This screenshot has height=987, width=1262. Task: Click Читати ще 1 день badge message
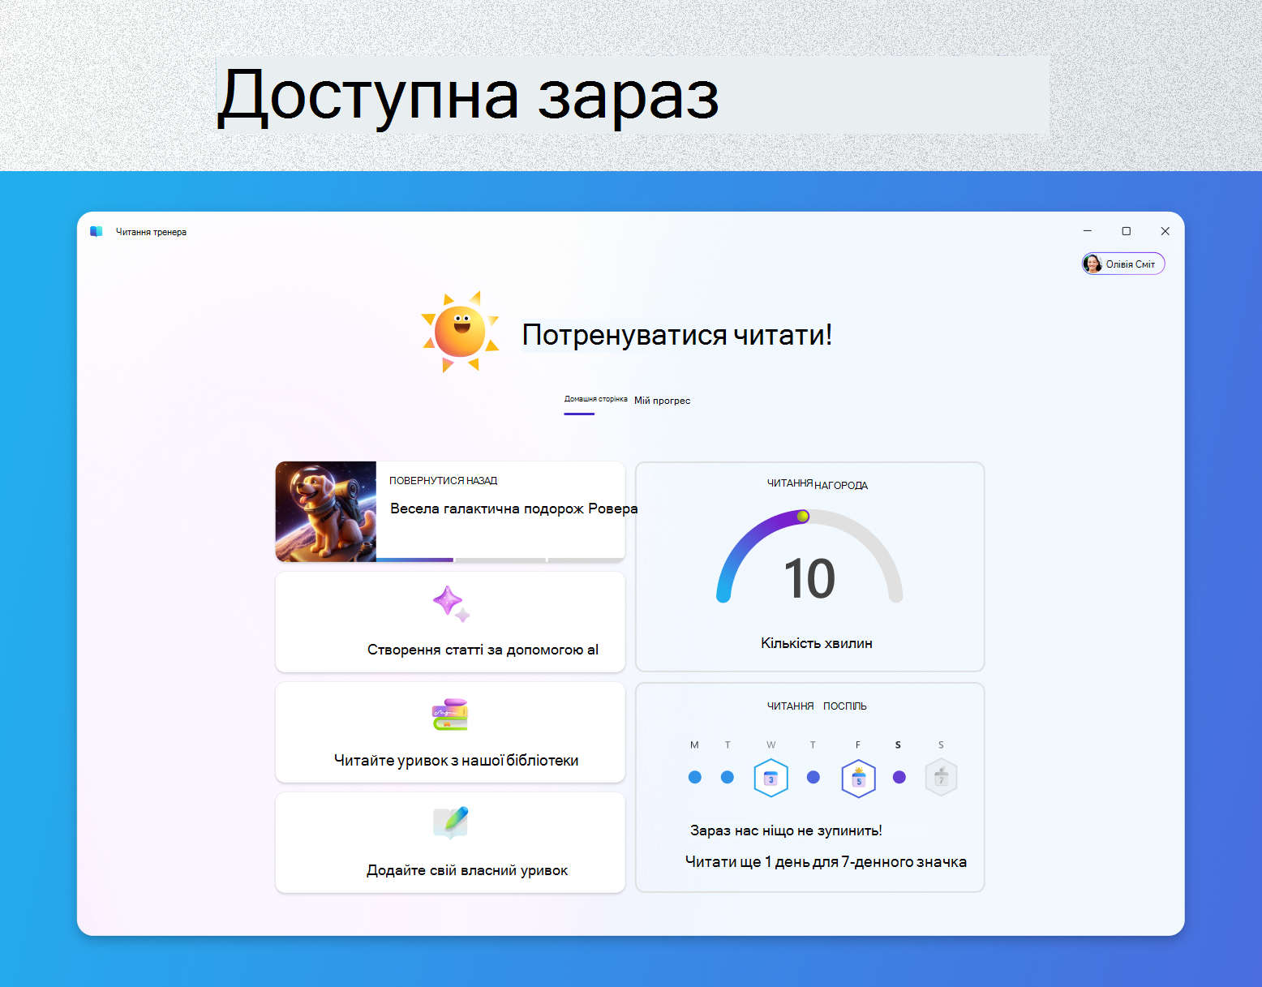point(826,862)
